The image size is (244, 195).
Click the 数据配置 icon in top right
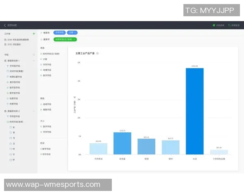click(x=230, y=25)
